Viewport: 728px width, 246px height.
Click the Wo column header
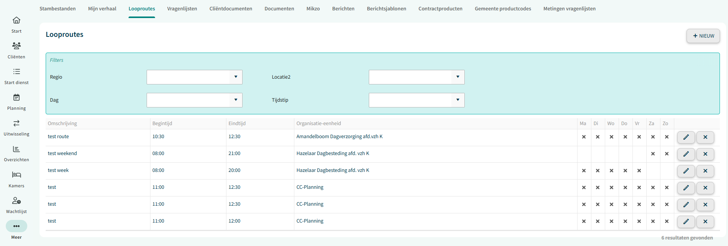pyautogui.click(x=611, y=124)
